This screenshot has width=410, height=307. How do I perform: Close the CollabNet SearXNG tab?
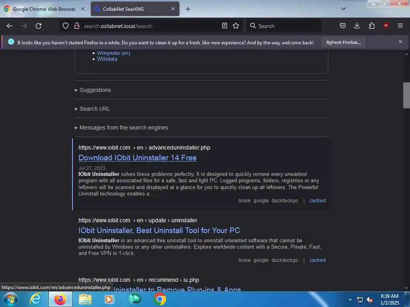click(x=173, y=9)
